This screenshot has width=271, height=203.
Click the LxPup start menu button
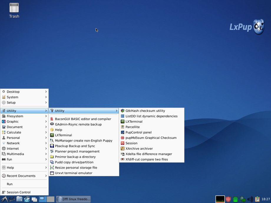tap(4, 199)
